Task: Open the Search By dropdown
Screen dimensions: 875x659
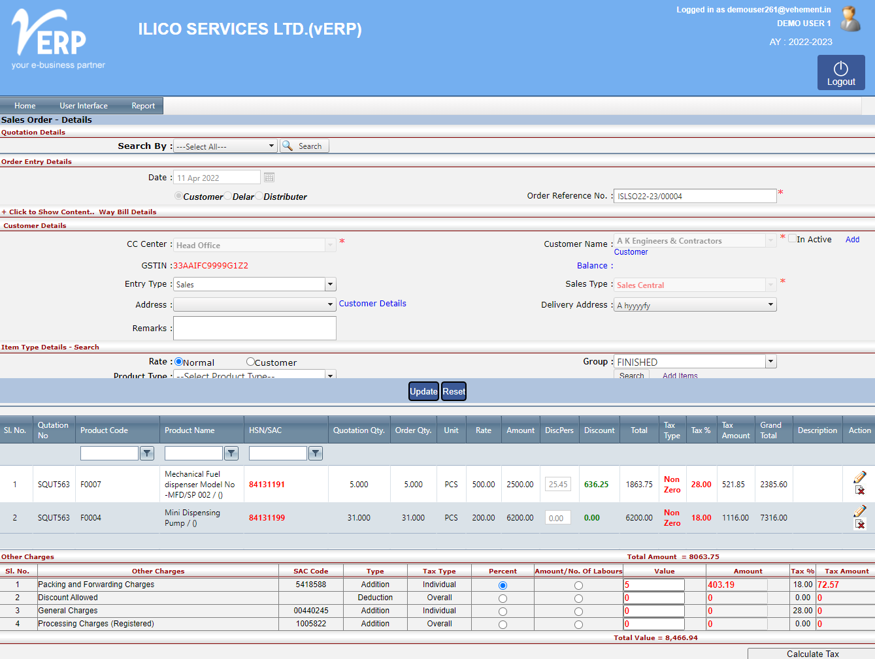Action: tap(225, 146)
